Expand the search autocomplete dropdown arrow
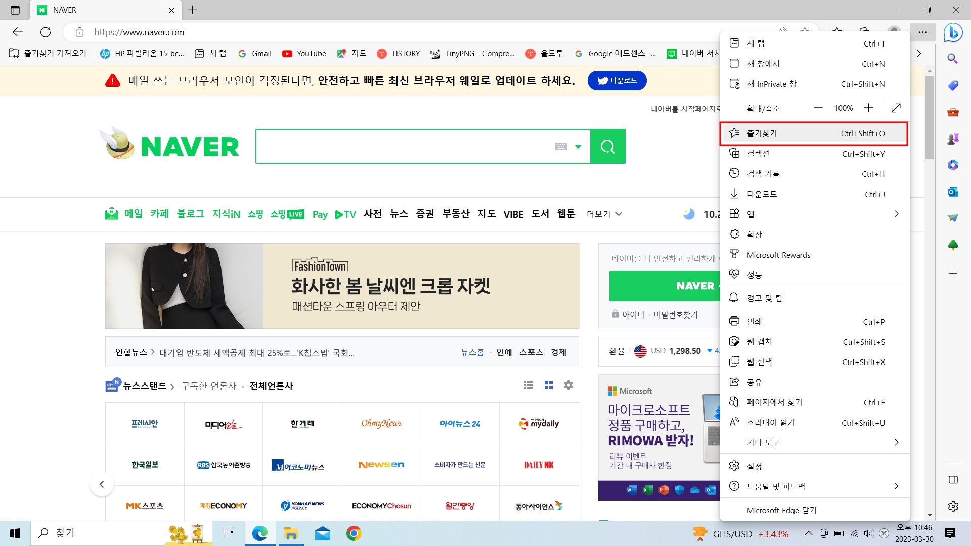Viewport: 971px width, 546px height. click(x=578, y=147)
